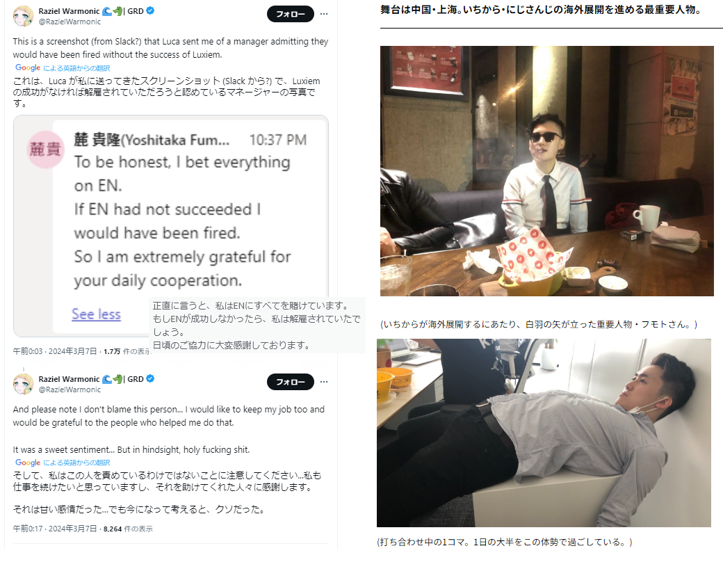
Task: Click the verified badge on second tweet
Action: click(x=150, y=379)
